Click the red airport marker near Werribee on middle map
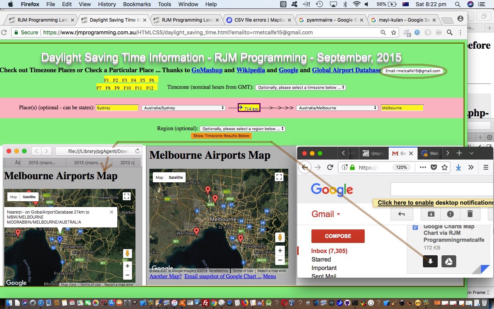Viewport: 494px width, 309px height. point(196,231)
